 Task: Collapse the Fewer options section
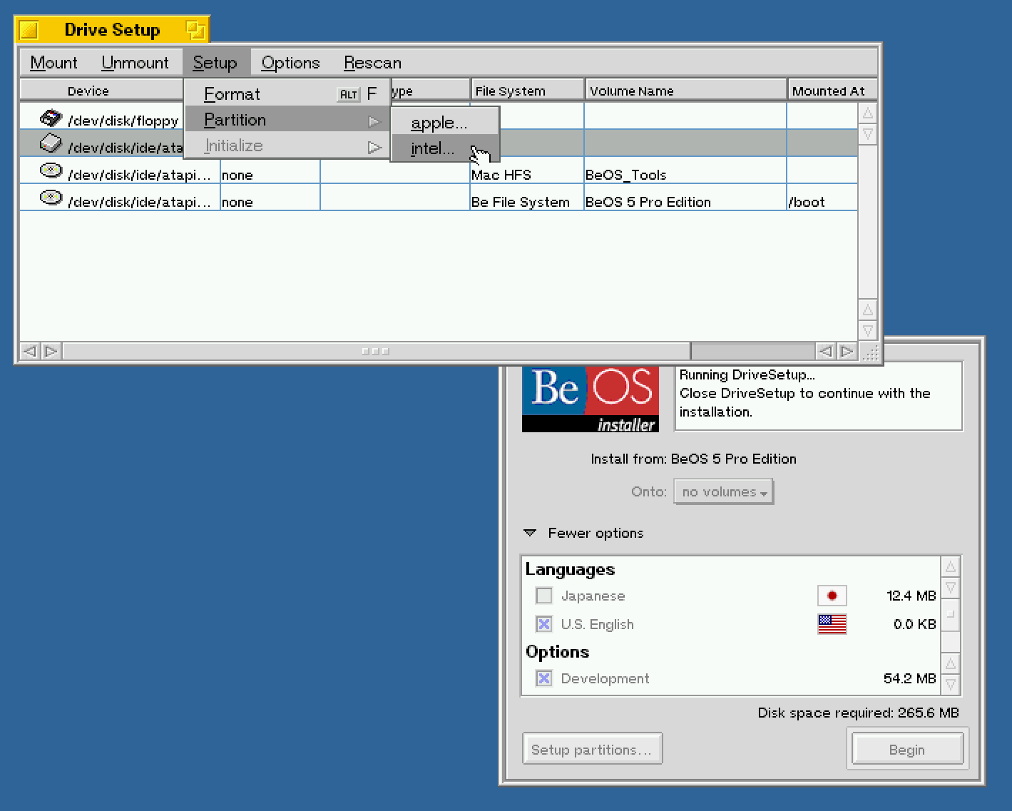tap(530, 532)
